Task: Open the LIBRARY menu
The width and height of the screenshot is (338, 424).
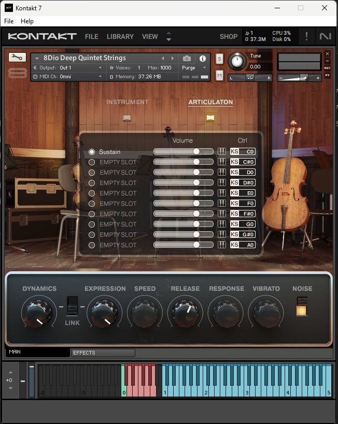Action: pyautogui.click(x=120, y=37)
